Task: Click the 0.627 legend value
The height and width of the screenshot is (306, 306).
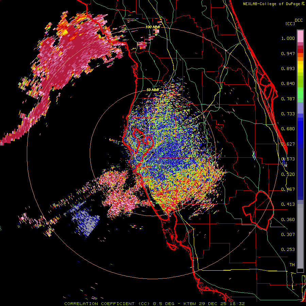Action: pos(288,144)
